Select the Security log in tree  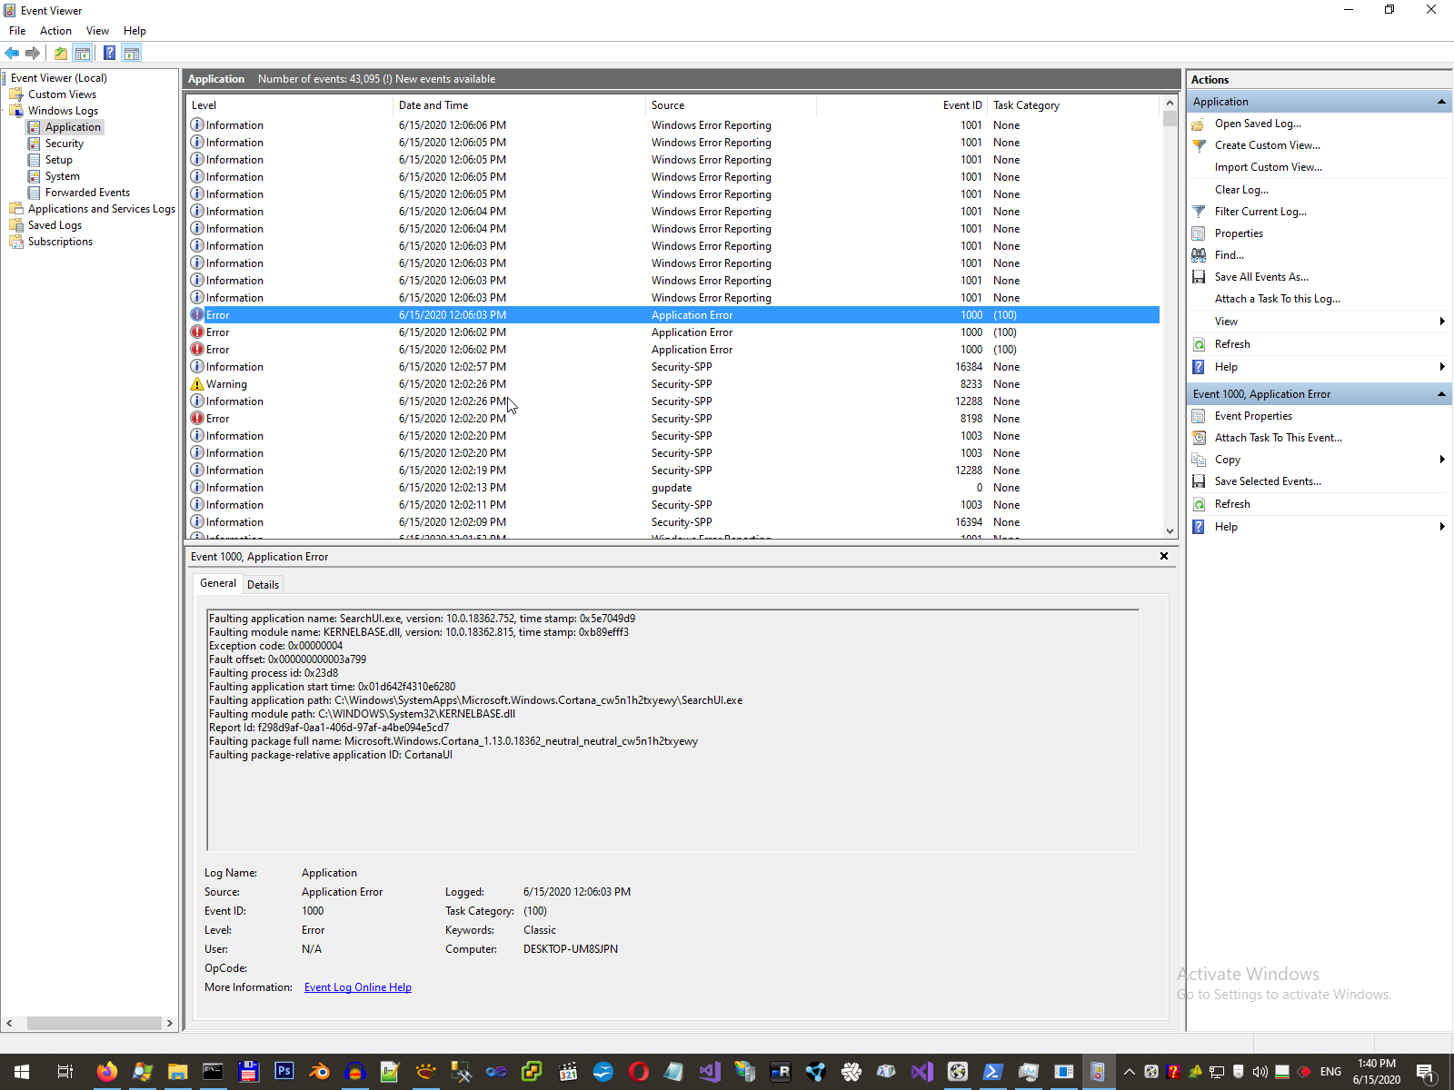coord(64,144)
